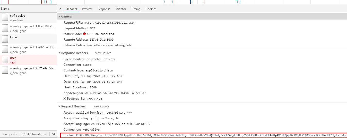
Task: Click the Host localhost:8000 value
Action: pyautogui.click(x=85, y=87)
